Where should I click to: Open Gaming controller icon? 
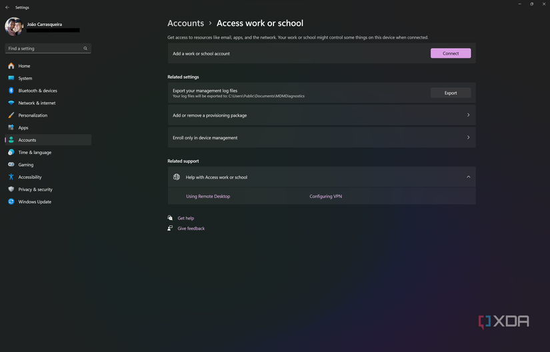(x=11, y=165)
